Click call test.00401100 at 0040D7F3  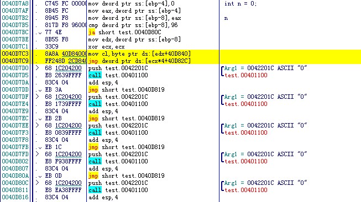pos(118,132)
